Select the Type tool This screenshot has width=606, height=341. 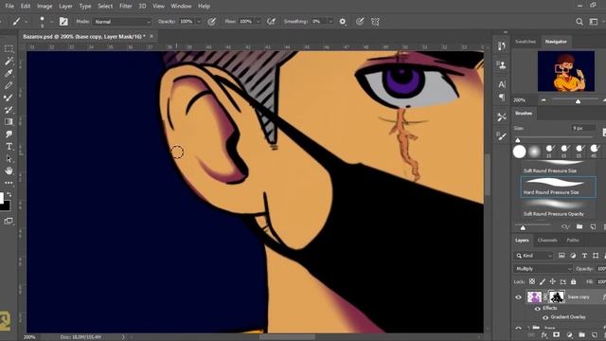coord(9,147)
